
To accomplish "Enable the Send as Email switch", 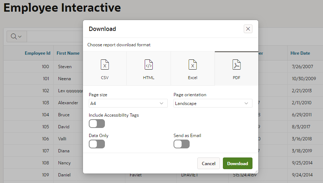I will [x=182, y=144].
